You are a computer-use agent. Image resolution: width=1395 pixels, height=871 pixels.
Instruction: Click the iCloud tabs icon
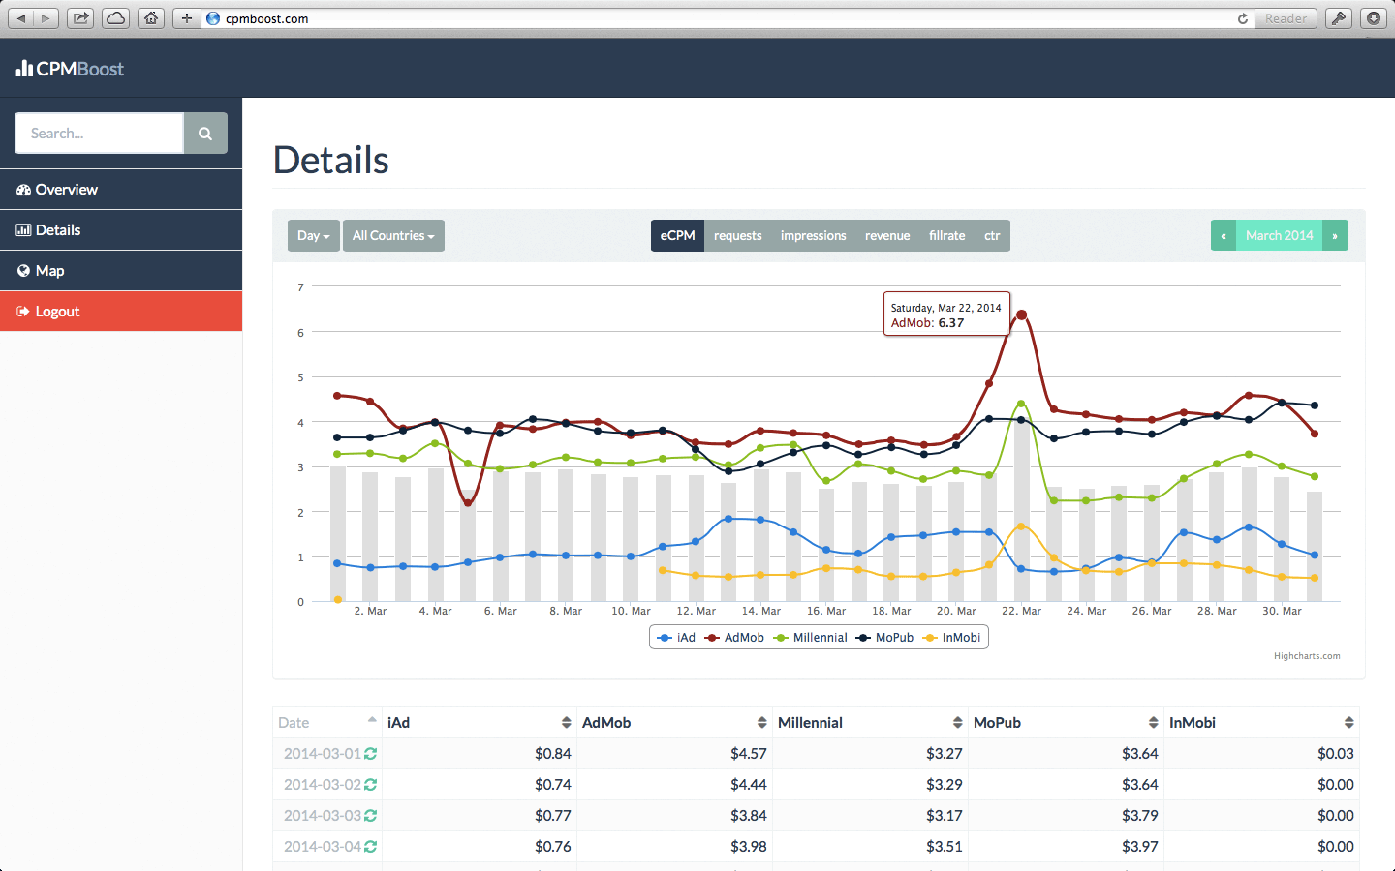pyautogui.click(x=115, y=18)
